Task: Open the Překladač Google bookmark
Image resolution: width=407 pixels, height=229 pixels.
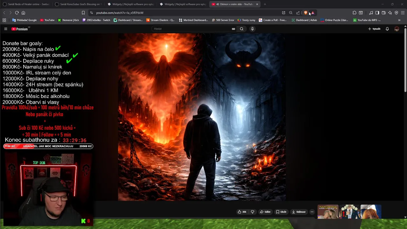Action: point(24,20)
